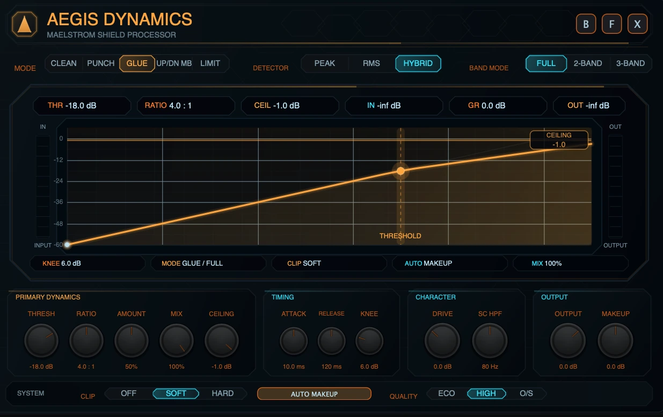Click the IN -inf dB readout
This screenshot has height=417, width=663.
(x=394, y=106)
